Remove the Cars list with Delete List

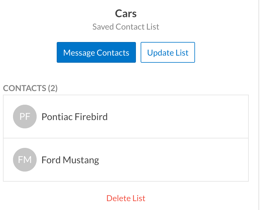(126, 198)
